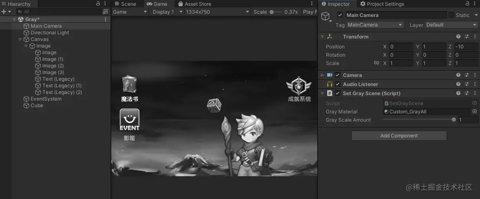Click Main Camera object type icon
The width and height of the screenshot is (480, 199).
pos(326,17)
